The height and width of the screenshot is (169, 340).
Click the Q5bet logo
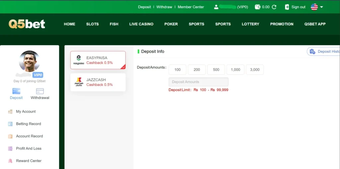coord(27,24)
